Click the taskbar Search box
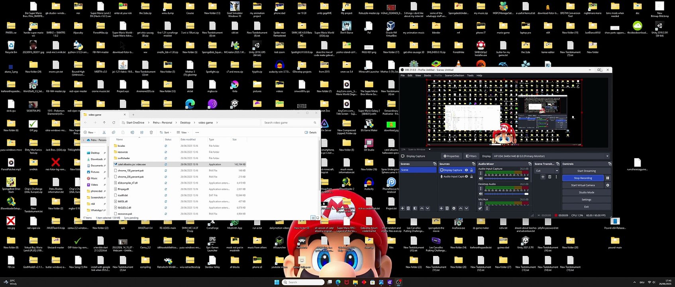Screen dimensions: 675x287 303,282
